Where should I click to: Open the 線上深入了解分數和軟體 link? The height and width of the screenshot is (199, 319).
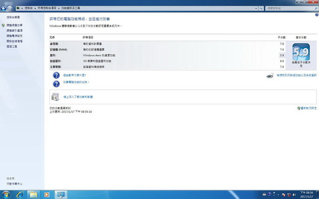tap(78, 97)
